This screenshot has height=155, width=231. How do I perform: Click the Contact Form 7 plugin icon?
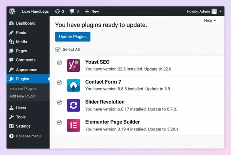click(74, 85)
